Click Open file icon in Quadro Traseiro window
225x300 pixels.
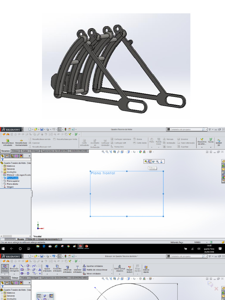[35, 129]
